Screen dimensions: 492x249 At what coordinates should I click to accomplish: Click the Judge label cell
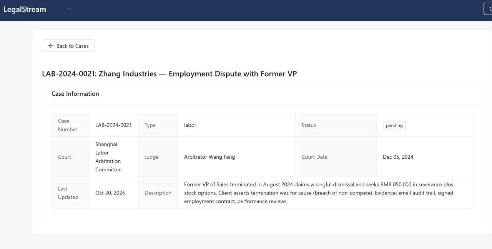tap(158, 157)
